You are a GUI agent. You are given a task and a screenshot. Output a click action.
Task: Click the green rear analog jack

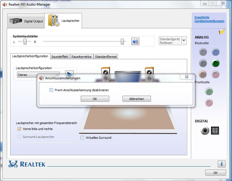[216, 63]
